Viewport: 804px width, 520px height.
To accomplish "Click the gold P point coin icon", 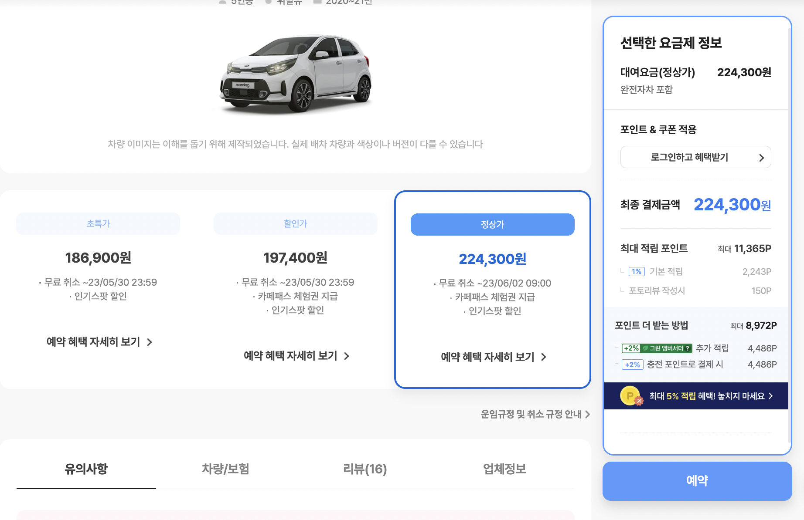I will [x=629, y=395].
